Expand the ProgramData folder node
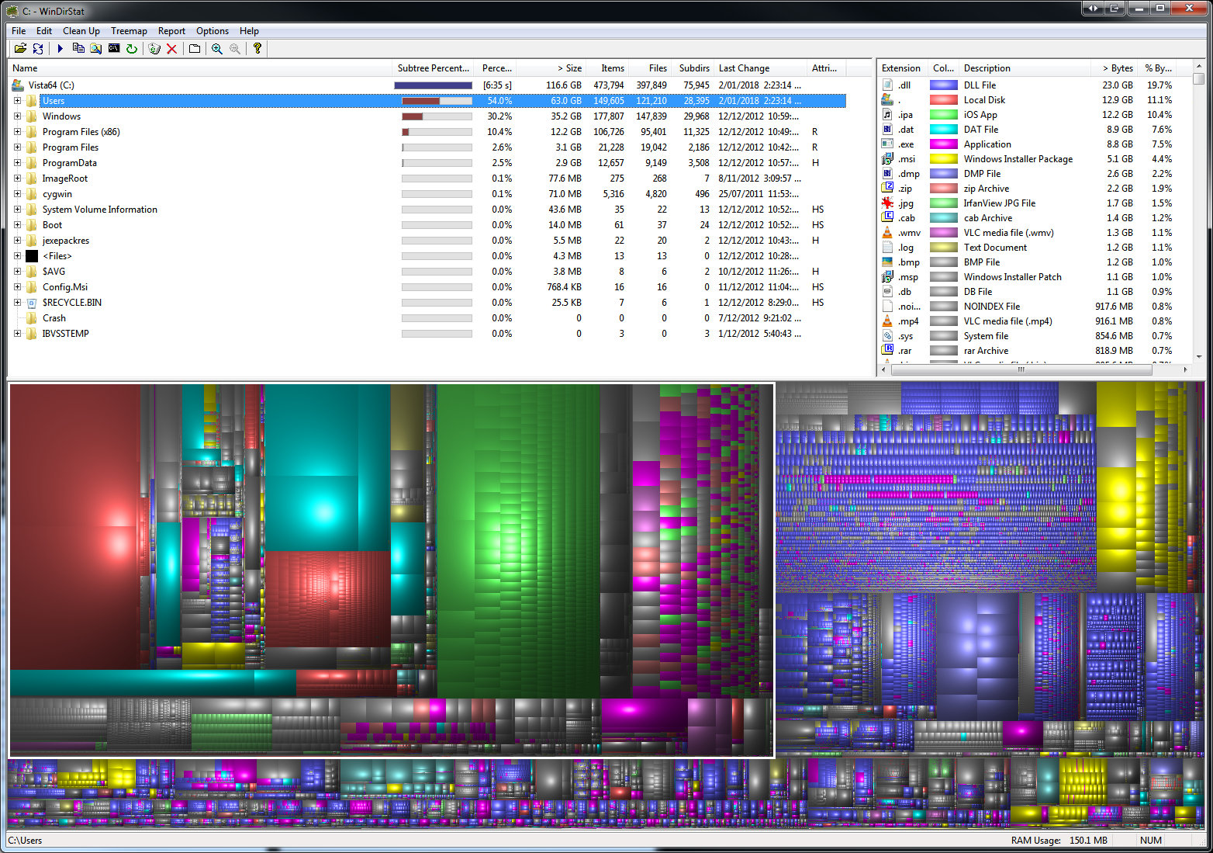This screenshot has width=1213, height=853. 17,163
